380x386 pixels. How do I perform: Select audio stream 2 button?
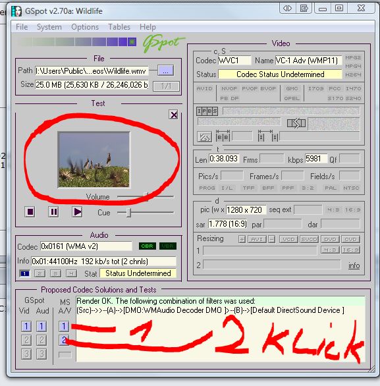(40, 273)
